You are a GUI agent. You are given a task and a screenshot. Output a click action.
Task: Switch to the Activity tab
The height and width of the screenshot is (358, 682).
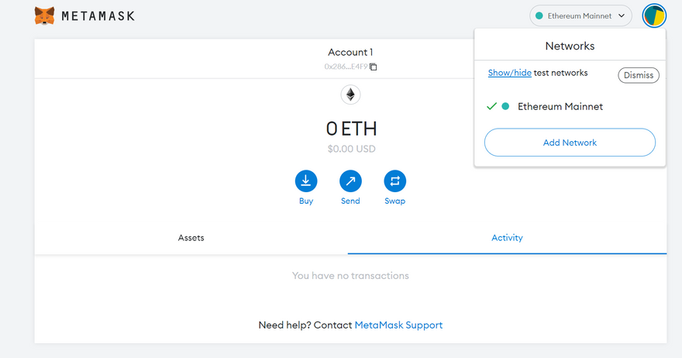point(507,238)
